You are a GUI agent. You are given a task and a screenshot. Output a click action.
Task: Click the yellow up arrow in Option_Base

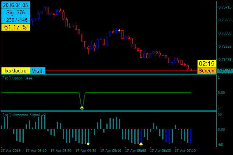[x=82, y=108]
